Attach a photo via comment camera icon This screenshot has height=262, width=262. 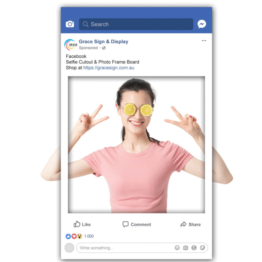pos(186,248)
